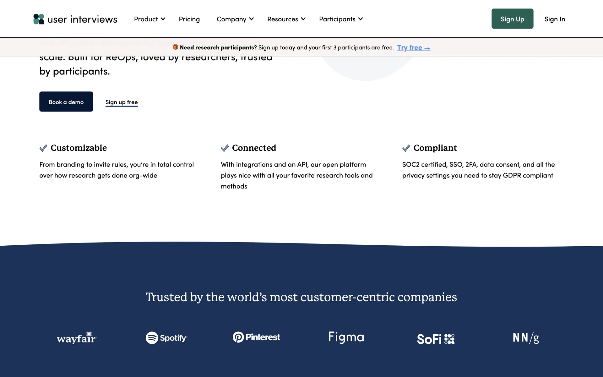The width and height of the screenshot is (603, 377).
Task: Expand the Company dropdown menu
Action: point(235,19)
